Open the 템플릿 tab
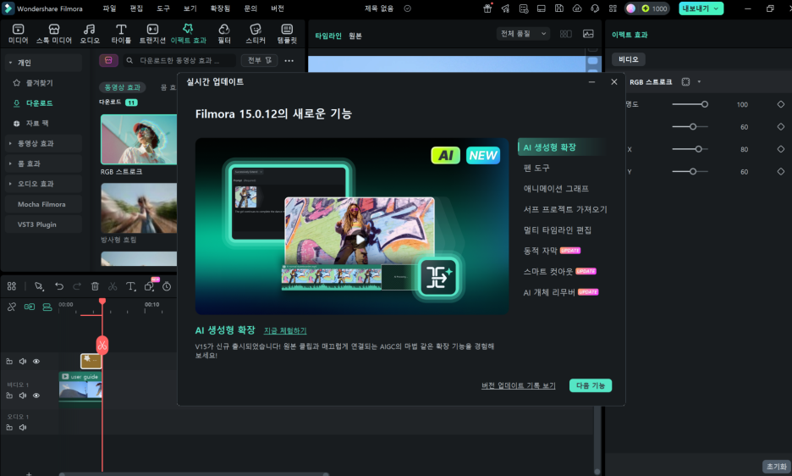The width and height of the screenshot is (792, 476). [287, 33]
